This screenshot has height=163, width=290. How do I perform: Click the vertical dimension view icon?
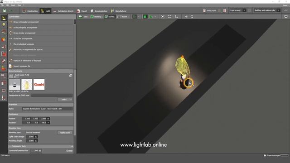point(176,17)
